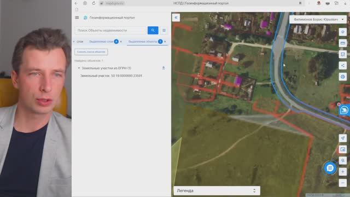The height and width of the screenshot is (197, 350).
Task: Go back using the browser back arrow
Action: pos(77,3)
